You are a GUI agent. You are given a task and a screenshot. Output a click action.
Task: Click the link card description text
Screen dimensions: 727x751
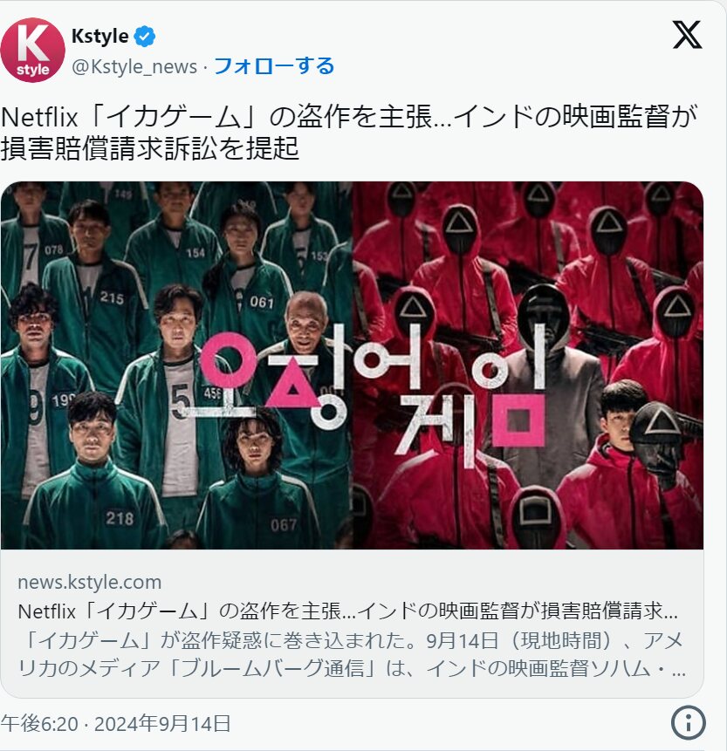[352, 654]
